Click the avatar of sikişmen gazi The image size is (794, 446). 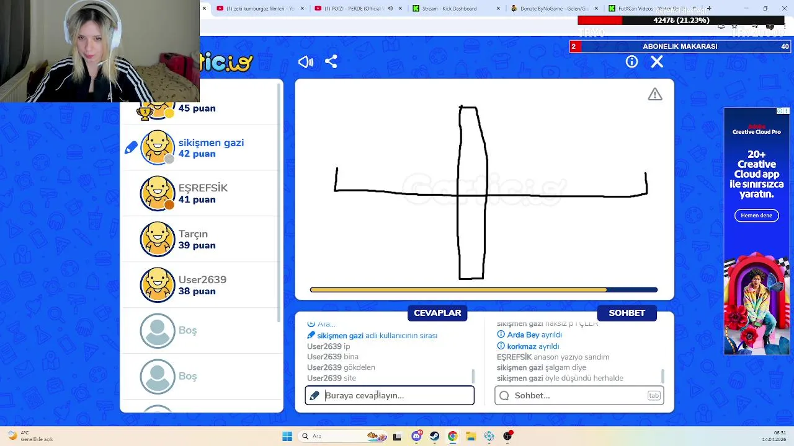tap(158, 147)
